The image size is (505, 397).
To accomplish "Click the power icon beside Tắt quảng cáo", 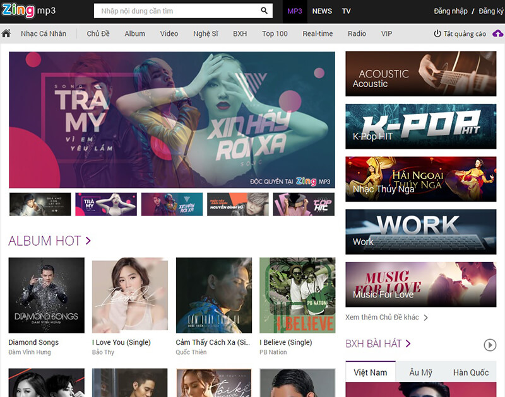I will tap(437, 33).
